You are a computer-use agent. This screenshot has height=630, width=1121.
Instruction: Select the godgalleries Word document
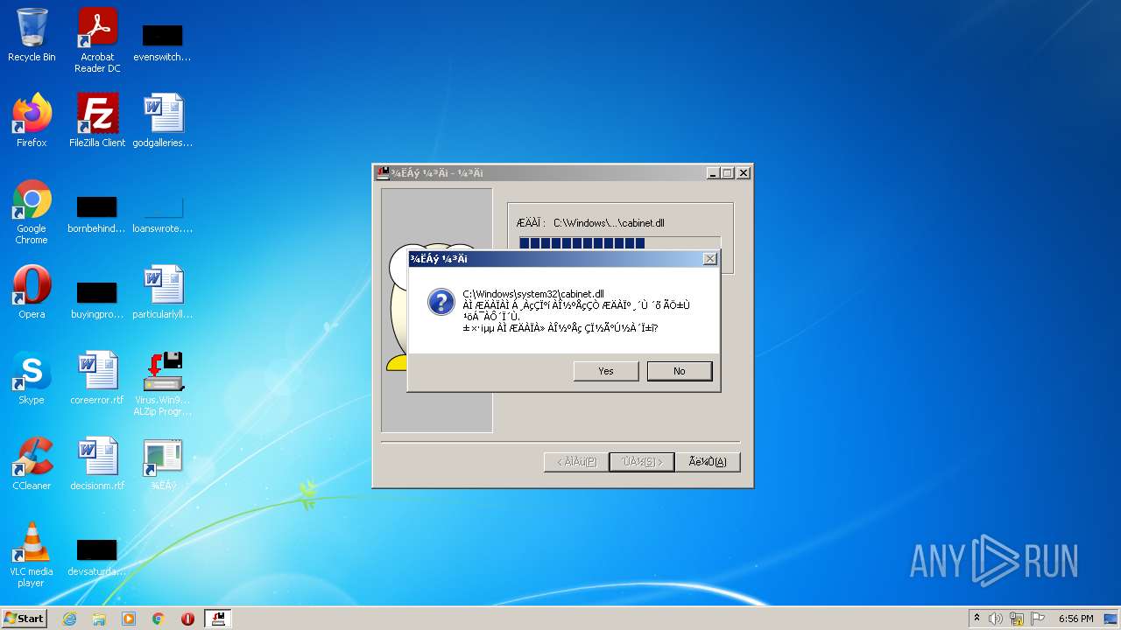coord(163,121)
